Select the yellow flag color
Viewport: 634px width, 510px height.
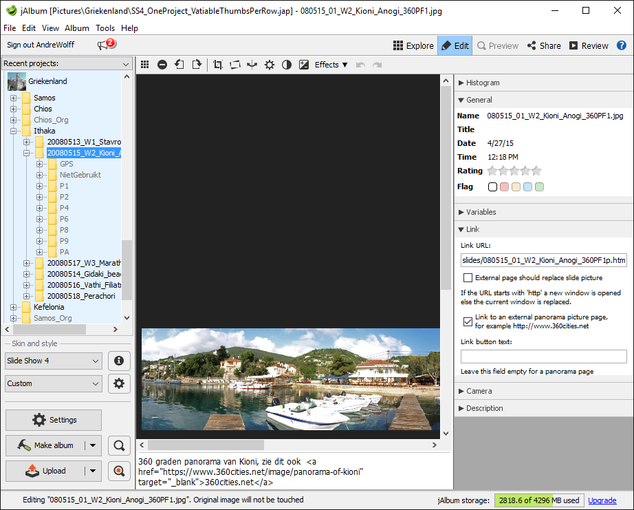coord(516,187)
